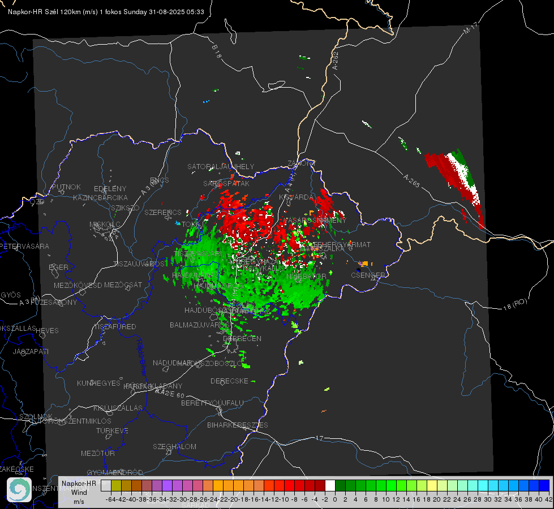Click the A-262 road label
554x509 pixels.
336,61
